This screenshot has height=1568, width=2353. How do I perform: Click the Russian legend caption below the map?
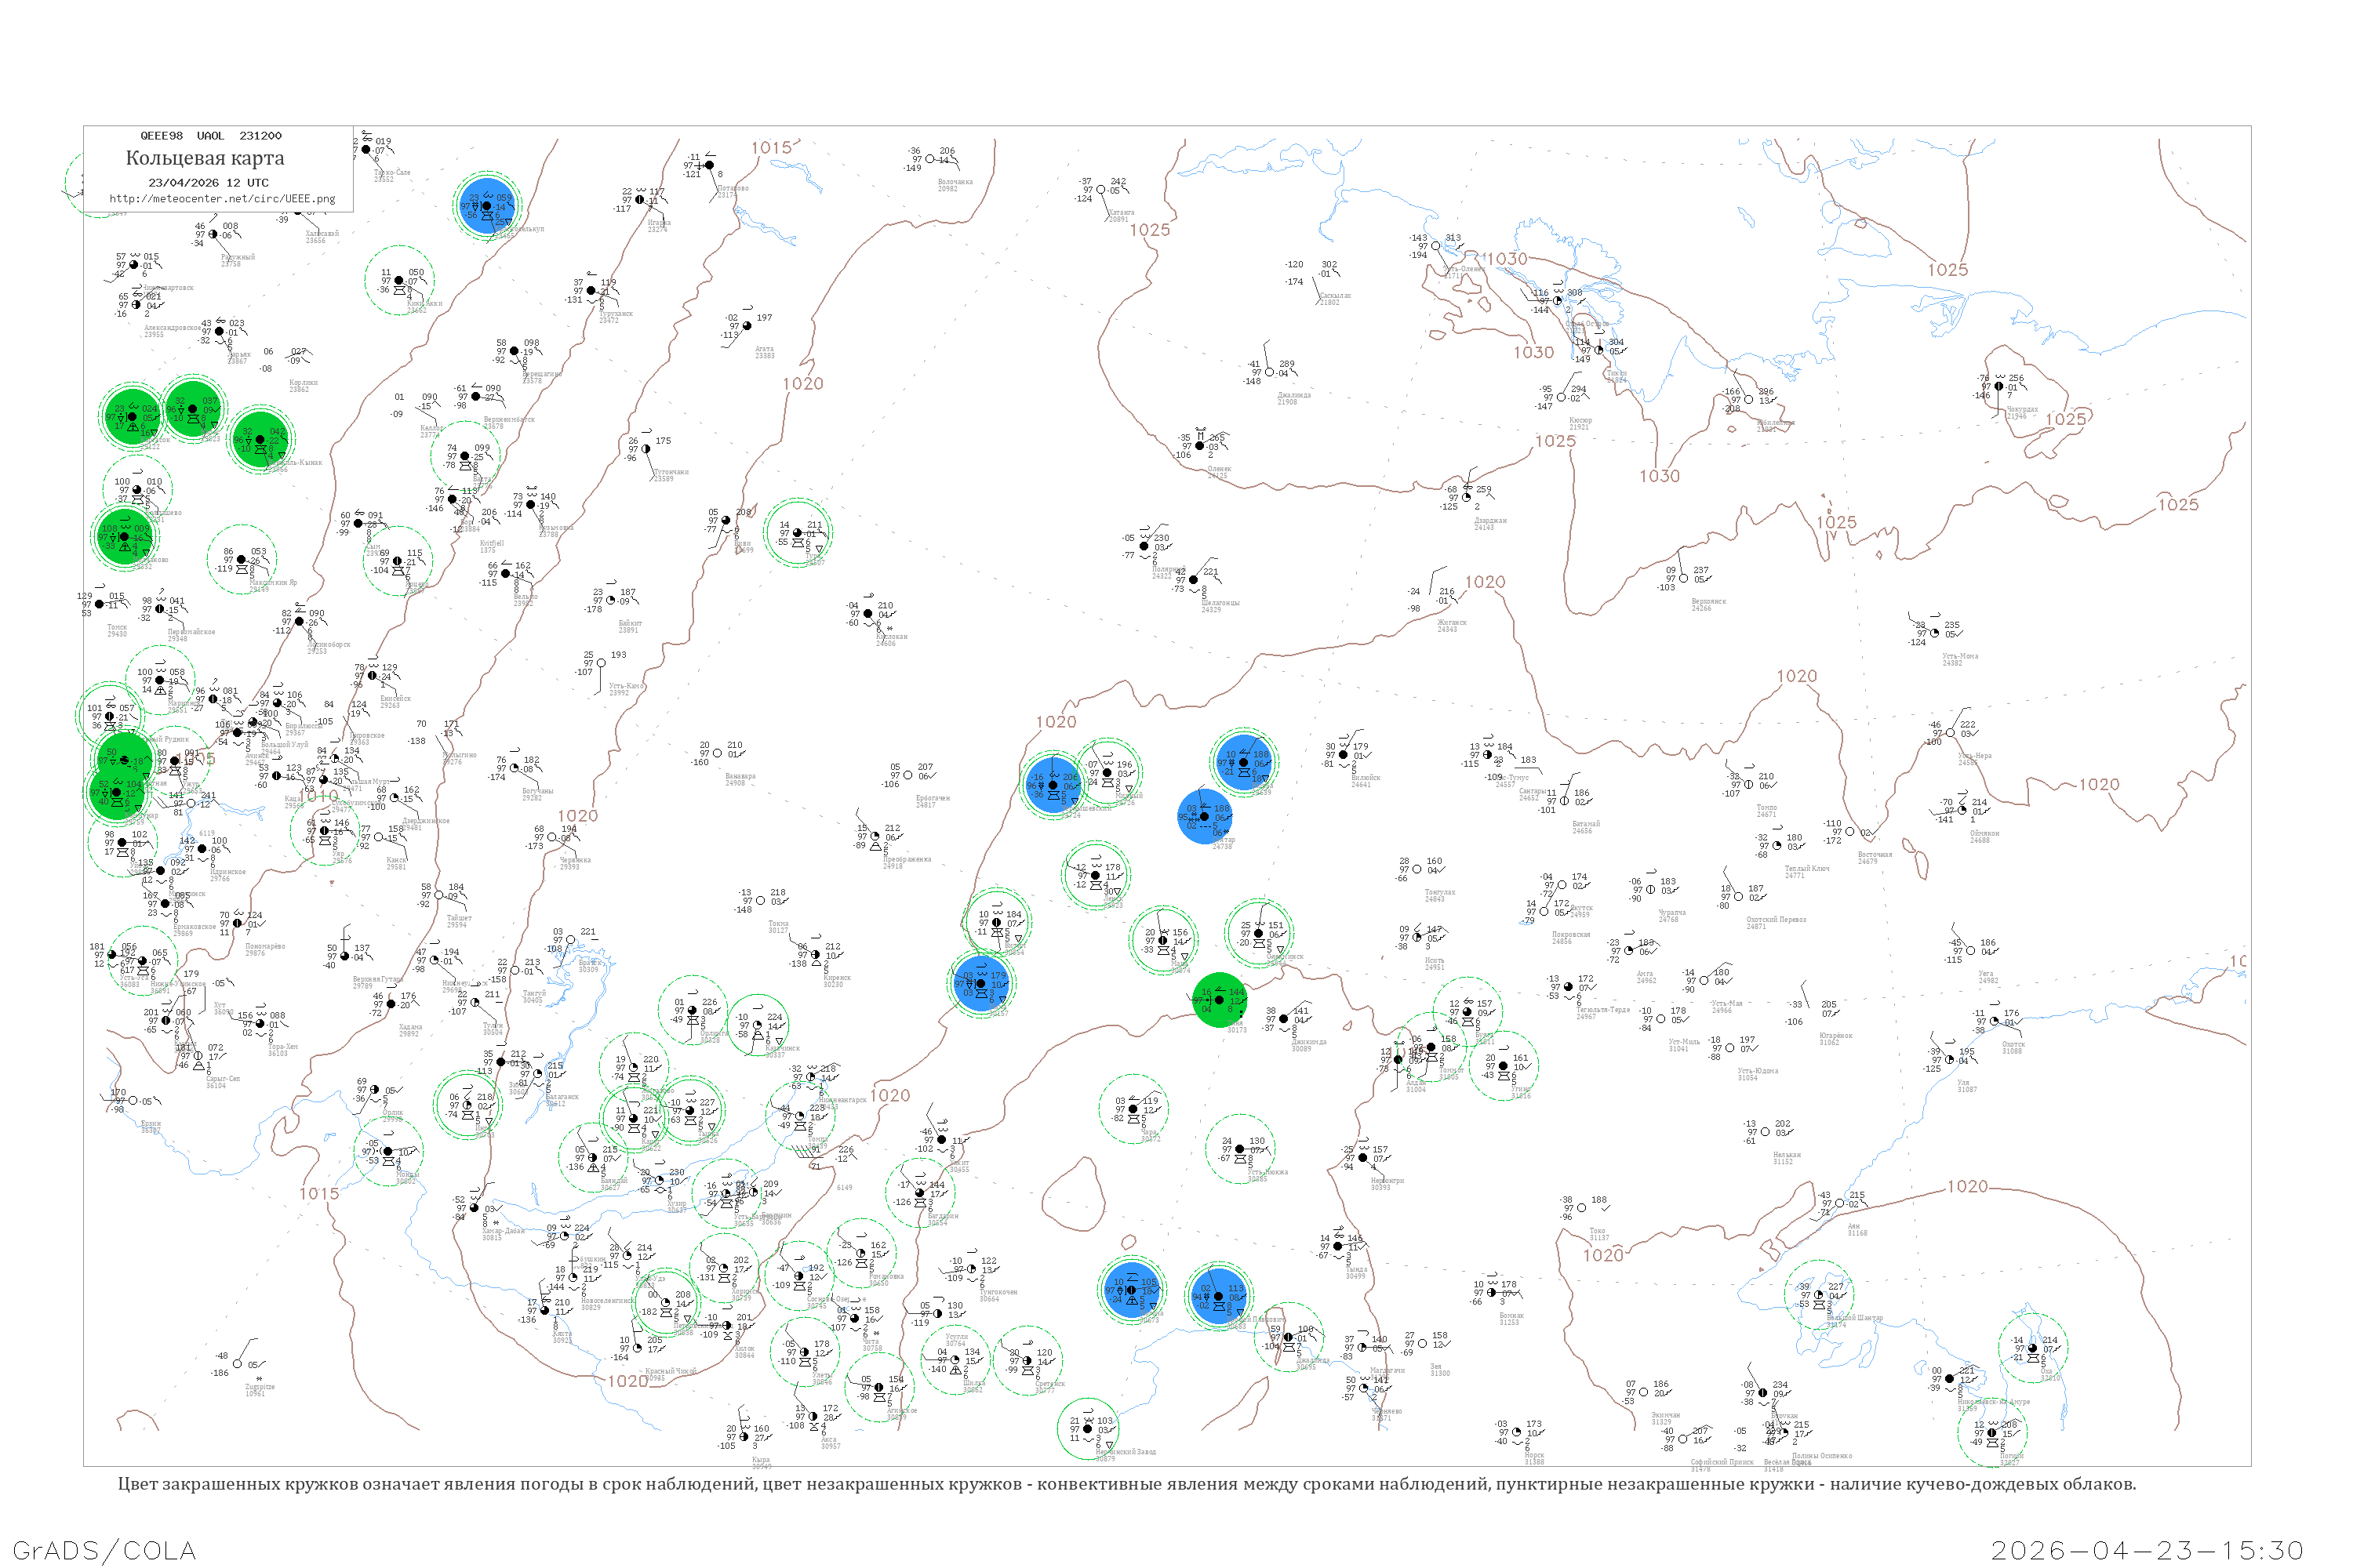tap(1126, 1484)
